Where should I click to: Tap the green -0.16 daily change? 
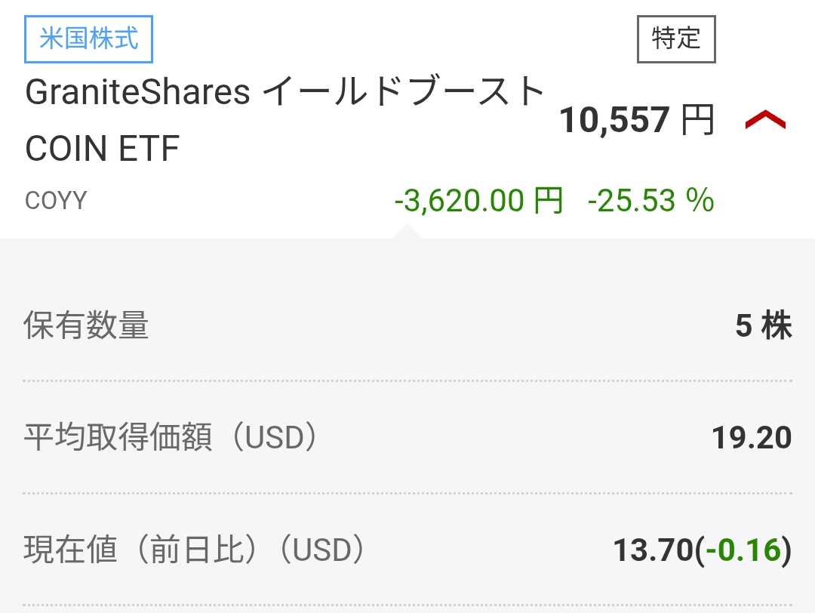click(743, 550)
